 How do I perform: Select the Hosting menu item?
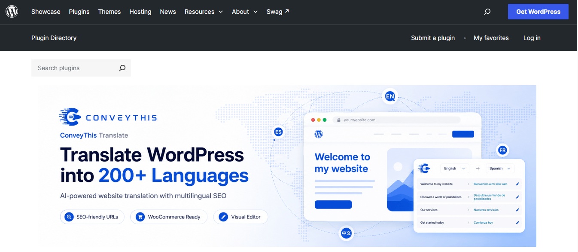[140, 12]
